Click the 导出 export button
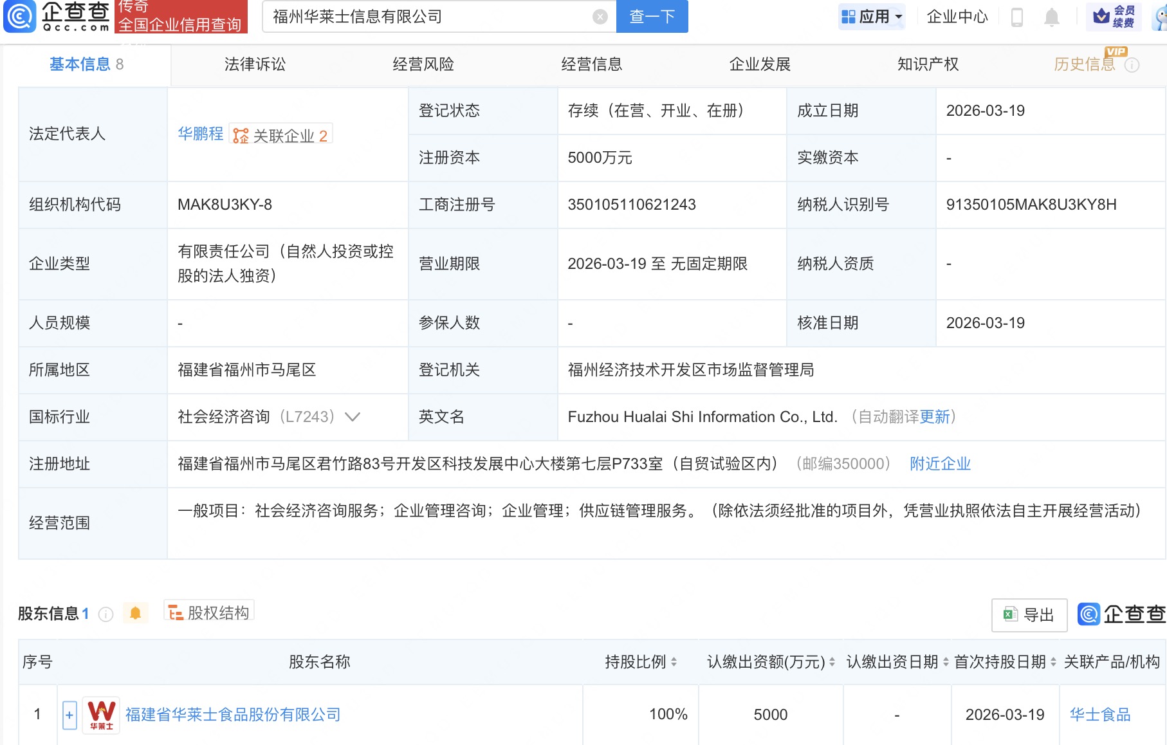 pos(1029,615)
